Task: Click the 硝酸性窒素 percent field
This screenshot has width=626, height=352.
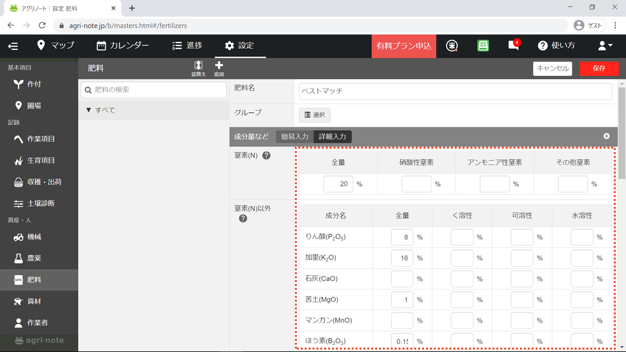Action: [x=416, y=184]
